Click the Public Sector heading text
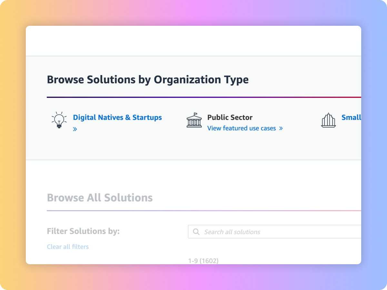Image resolution: width=387 pixels, height=290 pixels. [230, 118]
